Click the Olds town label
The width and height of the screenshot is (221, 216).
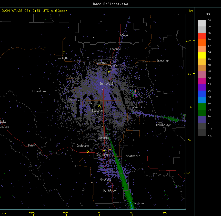[99, 101]
